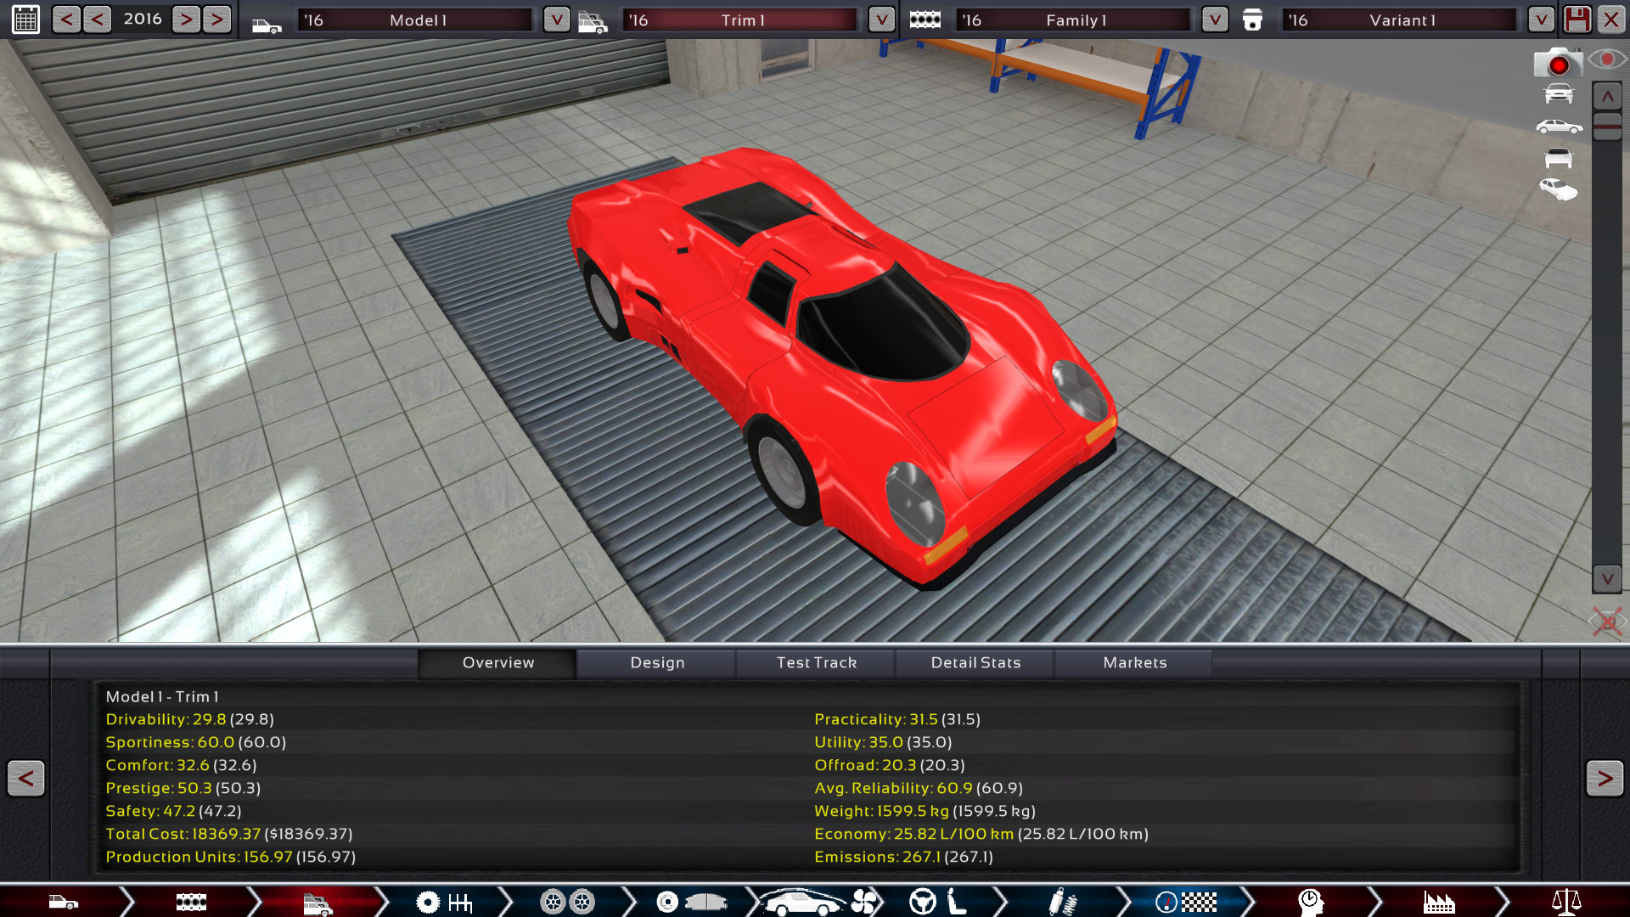This screenshot has height=917, width=1630.
Task: Open the factory section icon
Action: (1438, 902)
